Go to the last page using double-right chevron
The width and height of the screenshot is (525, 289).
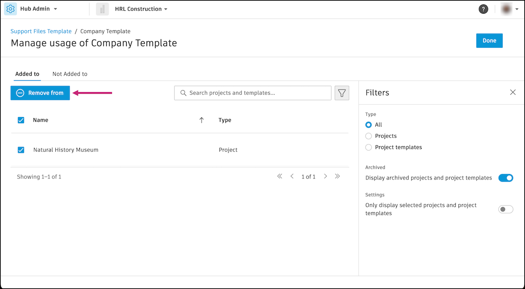[x=338, y=176]
